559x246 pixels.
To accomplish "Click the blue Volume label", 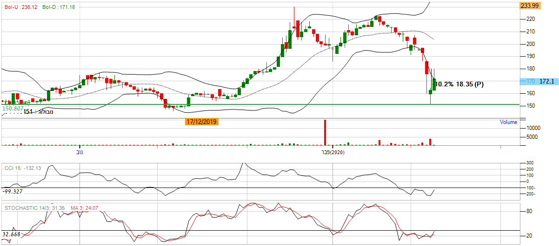I will (x=508, y=122).
